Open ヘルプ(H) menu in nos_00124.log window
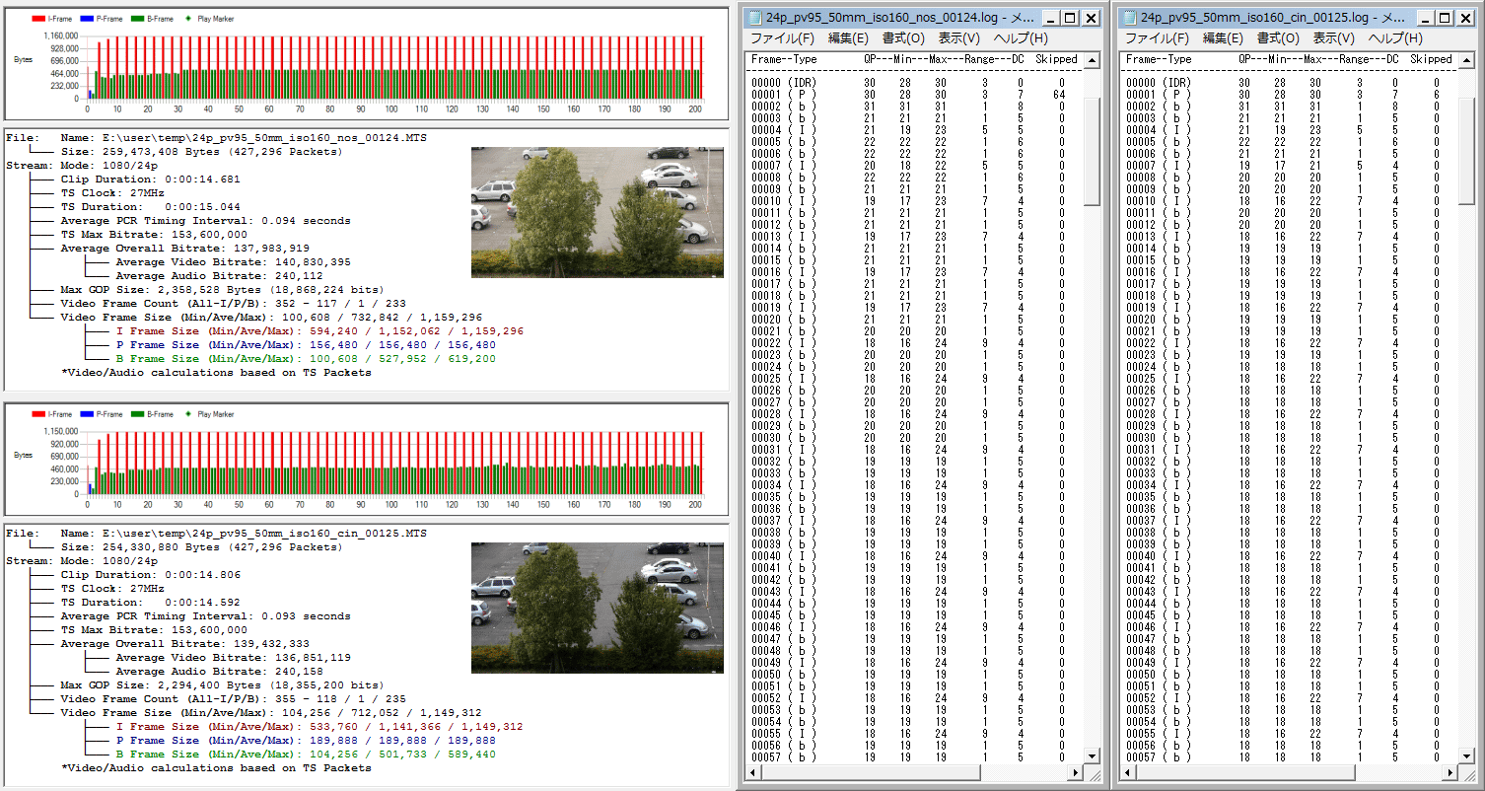The height and width of the screenshot is (791, 1485). [x=1021, y=38]
